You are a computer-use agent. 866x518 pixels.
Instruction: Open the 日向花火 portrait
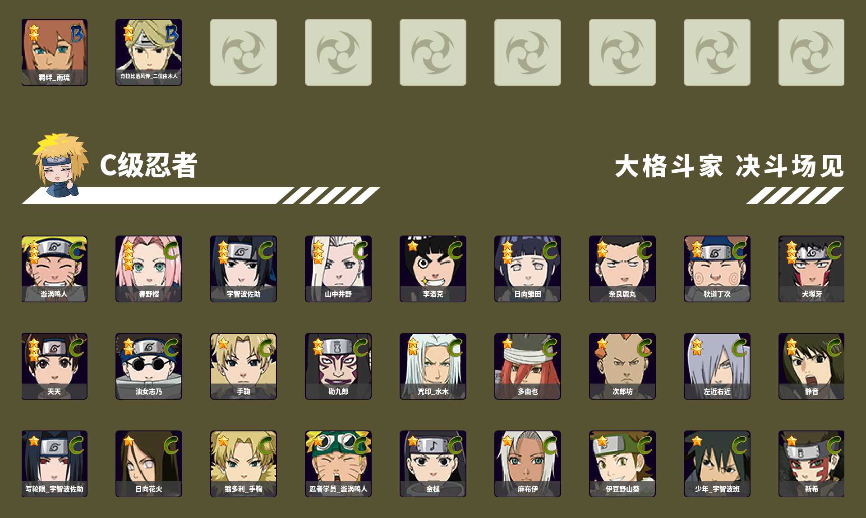point(149,463)
